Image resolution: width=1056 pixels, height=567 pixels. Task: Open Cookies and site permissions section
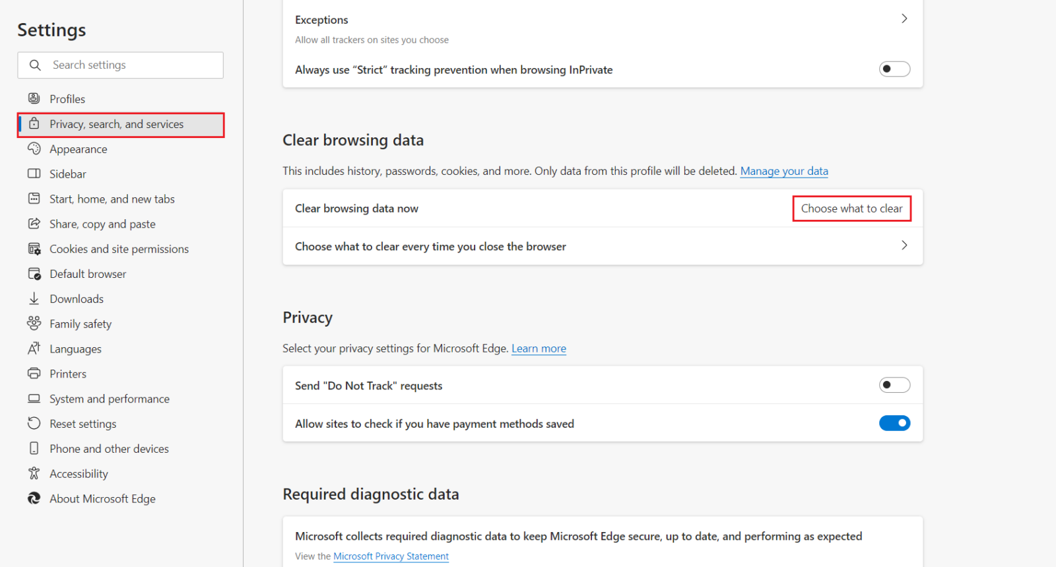119,249
